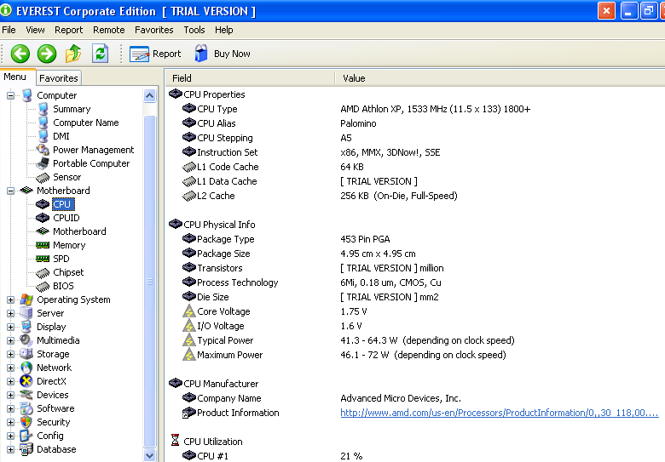
Task: Expand the Devices tree node
Action: 10,395
